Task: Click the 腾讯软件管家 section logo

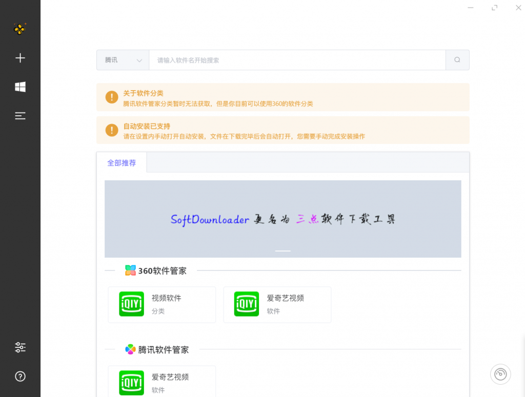Action: (x=129, y=349)
